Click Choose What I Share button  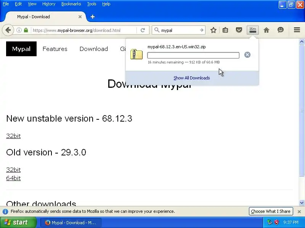[271, 211]
